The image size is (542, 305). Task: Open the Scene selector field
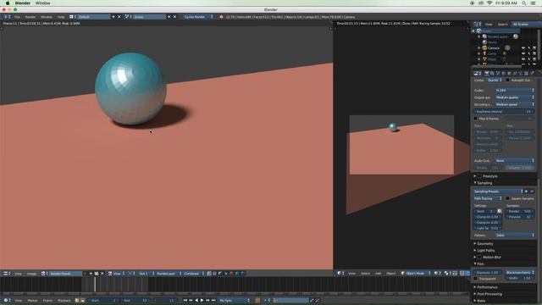coord(149,17)
